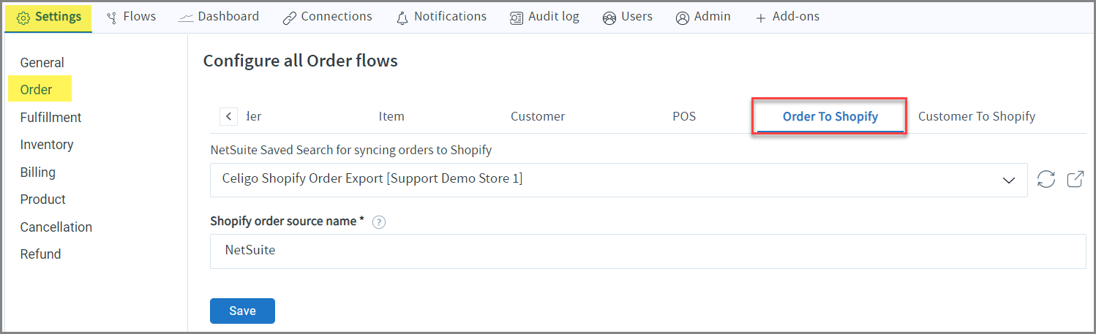Screen dimensions: 1096x334
Task: Select Fulfillment in the sidebar
Action: coord(51,118)
